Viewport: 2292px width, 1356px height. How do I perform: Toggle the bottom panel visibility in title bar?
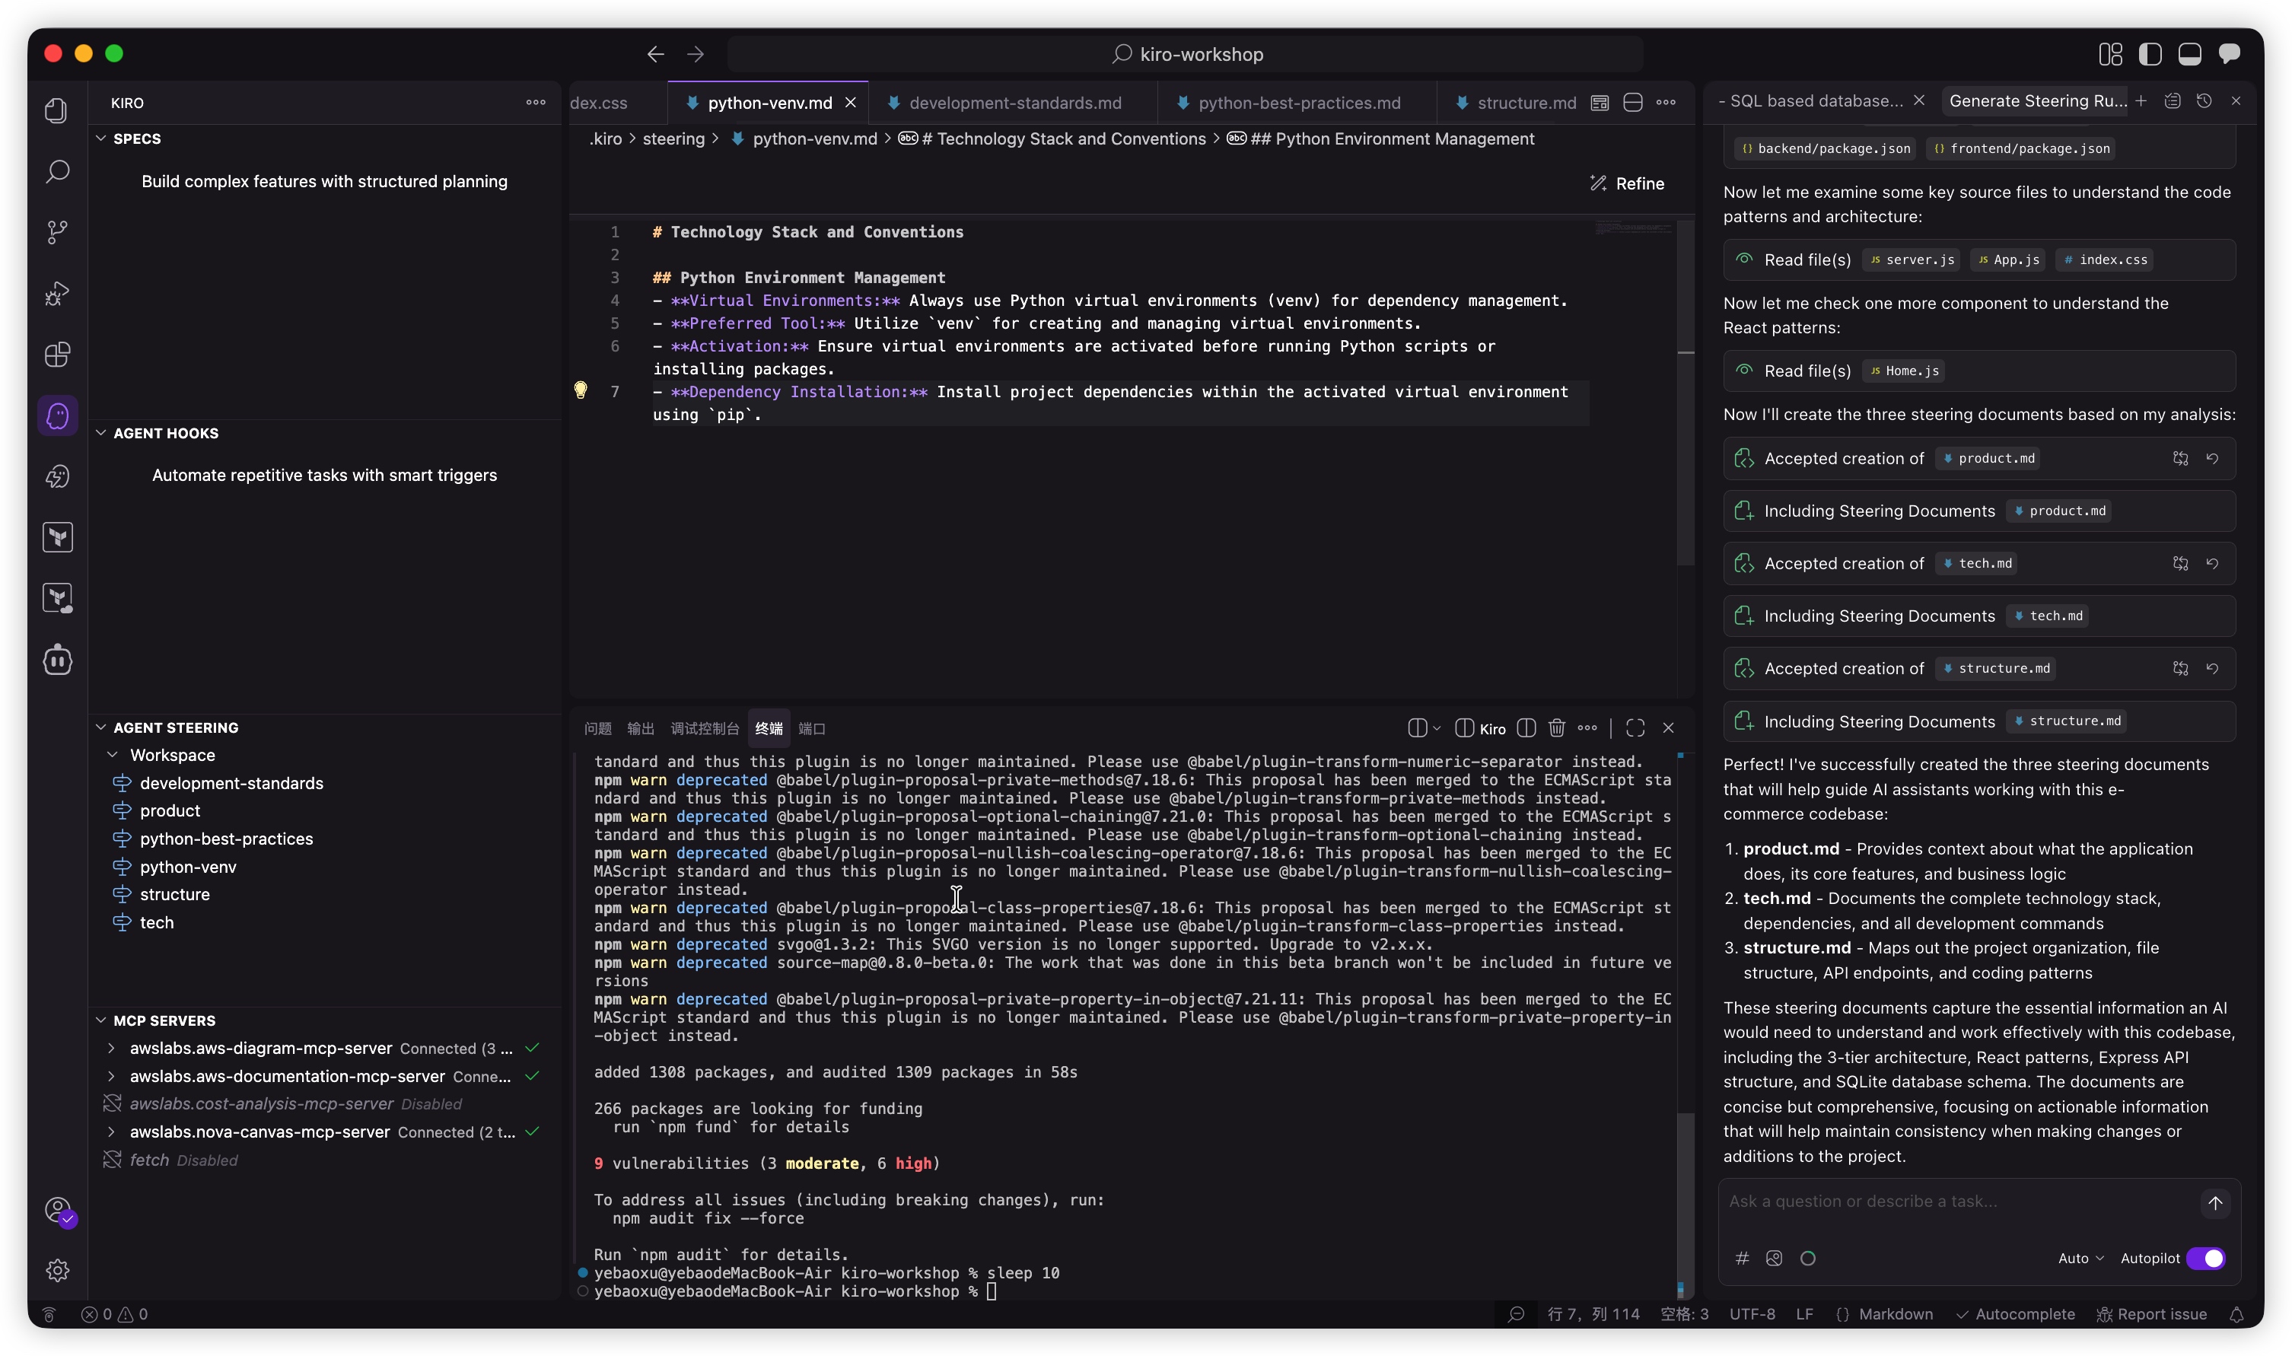[2189, 54]
